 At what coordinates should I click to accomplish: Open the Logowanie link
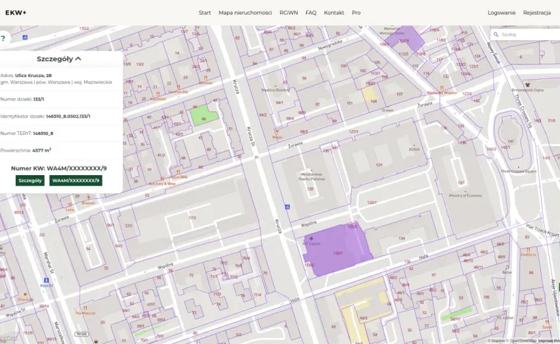tap(501, 13)
